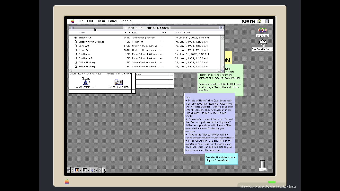The width and height of the screenshot is (340, 191).
Task: Select the Infinite HD disk icon
Action: click(x=262, y=30)
